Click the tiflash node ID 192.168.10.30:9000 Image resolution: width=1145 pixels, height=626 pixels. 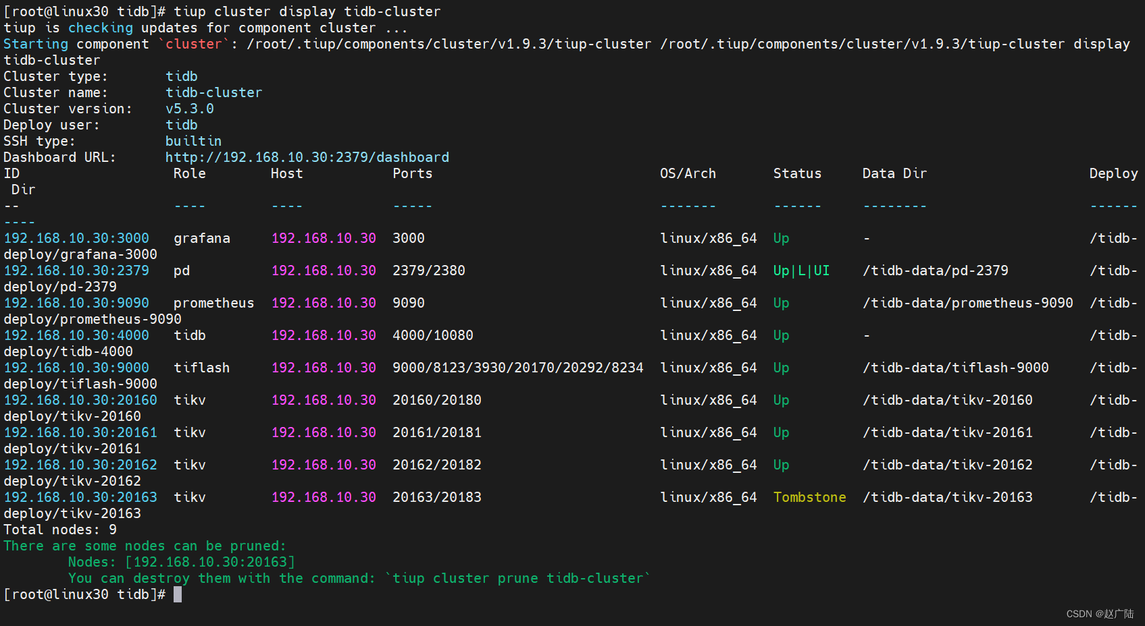[x=76, y=368]
